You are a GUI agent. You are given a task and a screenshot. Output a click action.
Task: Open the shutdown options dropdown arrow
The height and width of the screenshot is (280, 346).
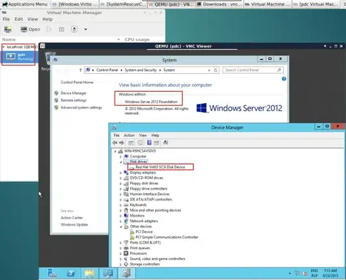(86, 29)
